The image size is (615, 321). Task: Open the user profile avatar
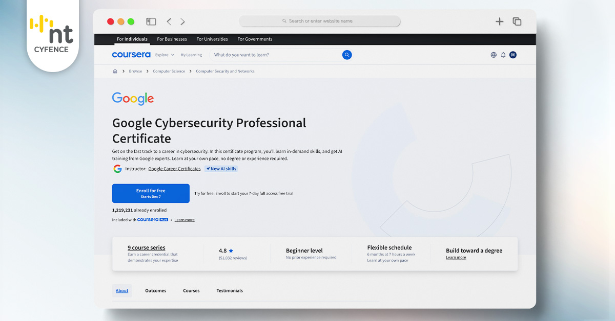[x=513, y=55]
